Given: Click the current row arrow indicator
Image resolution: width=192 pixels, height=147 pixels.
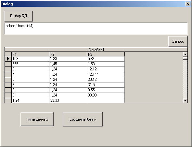Looking at the screenshot, I should 8,59.
